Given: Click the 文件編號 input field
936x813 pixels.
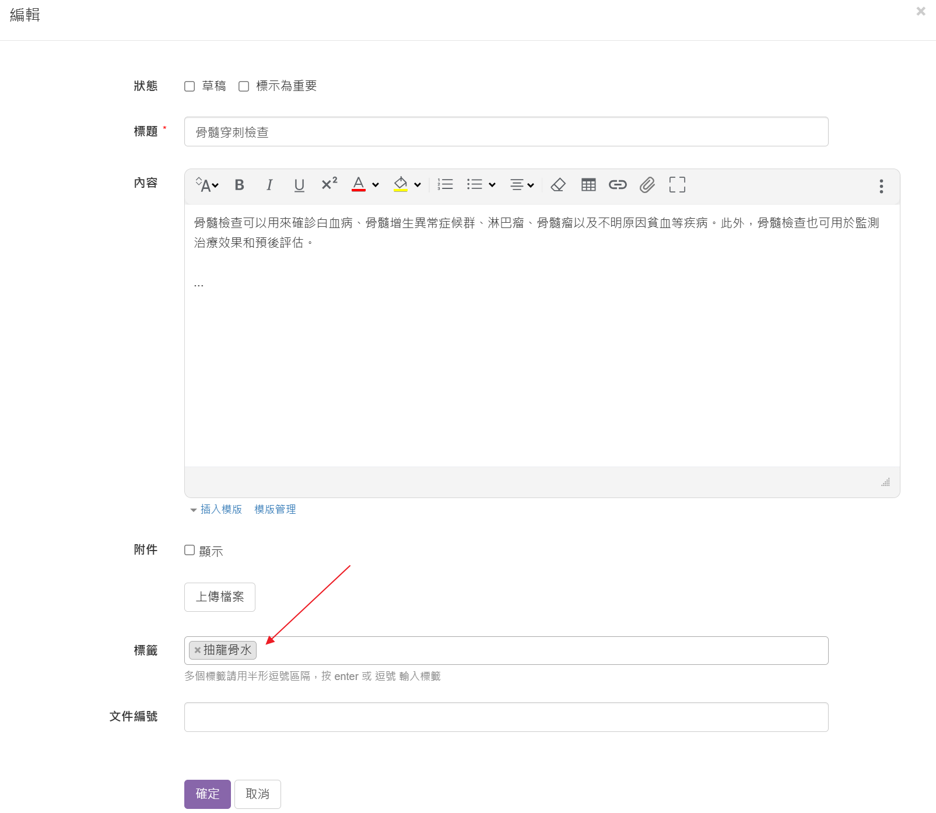Looking at the screenshot, I should pos(506,717).
